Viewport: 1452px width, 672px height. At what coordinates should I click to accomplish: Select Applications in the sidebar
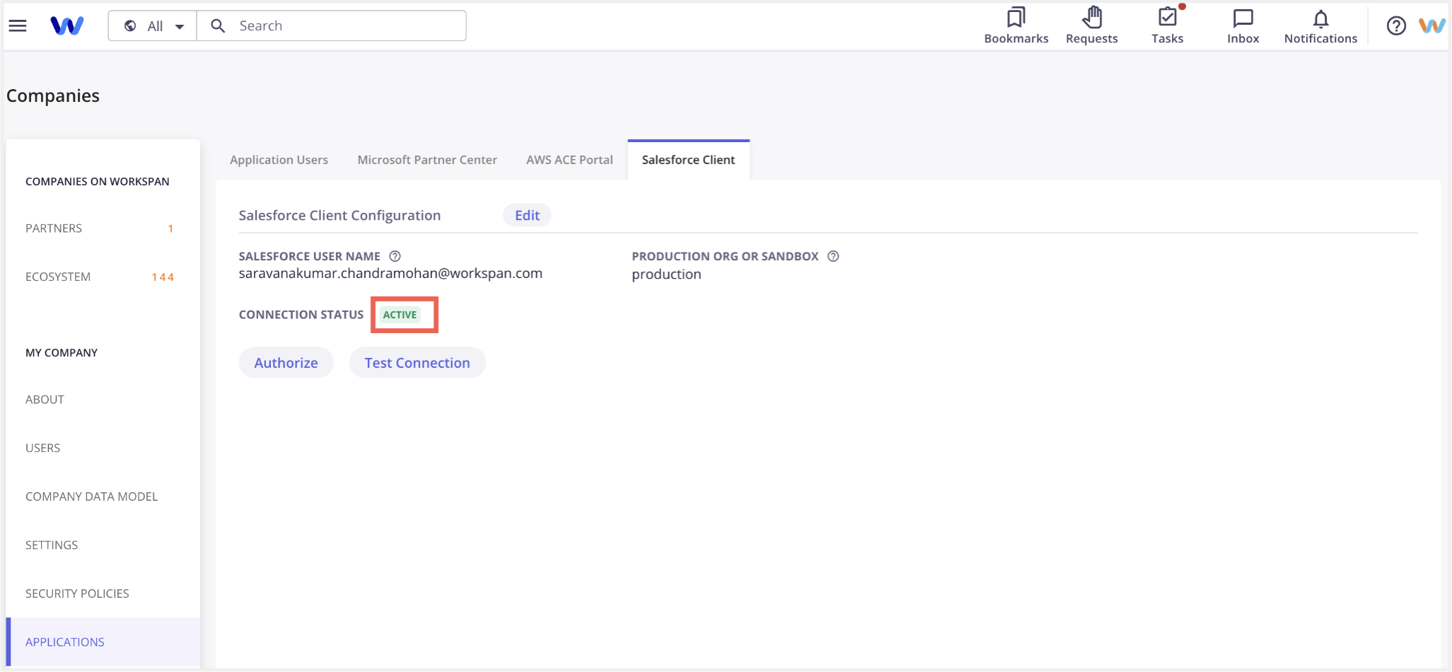coord(103,642)
